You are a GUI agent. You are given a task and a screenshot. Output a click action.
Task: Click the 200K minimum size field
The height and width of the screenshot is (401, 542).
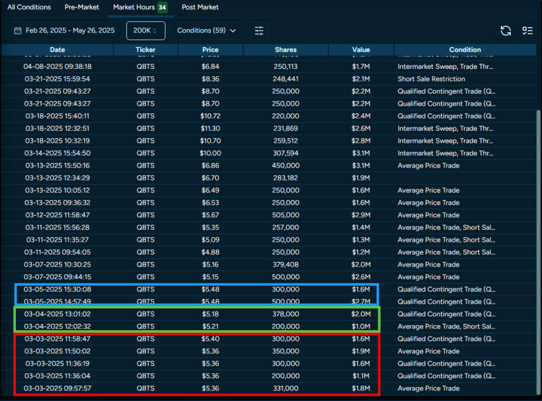pos(146,30)
